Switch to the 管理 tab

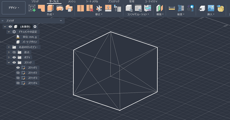point(131,1)
